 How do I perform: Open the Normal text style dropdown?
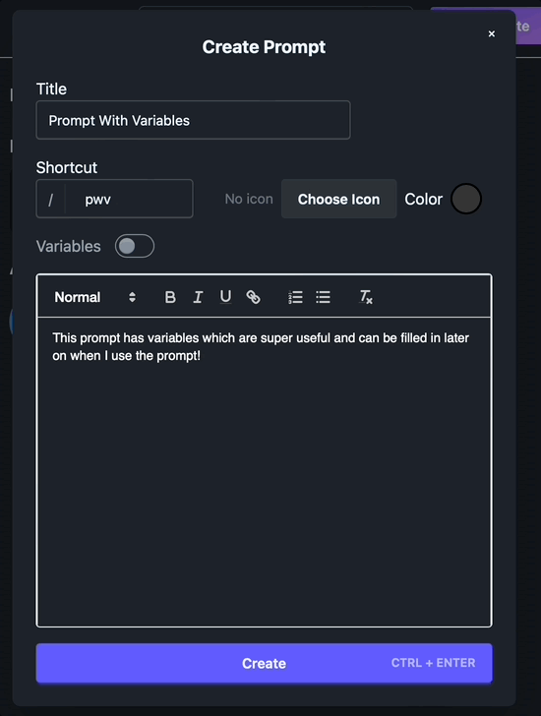tap(95, 297)
